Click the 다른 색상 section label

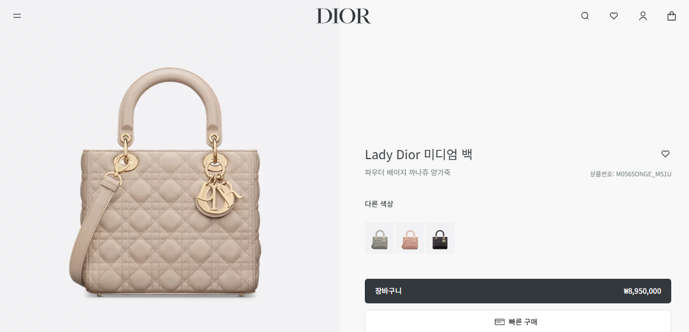[379, 204]
